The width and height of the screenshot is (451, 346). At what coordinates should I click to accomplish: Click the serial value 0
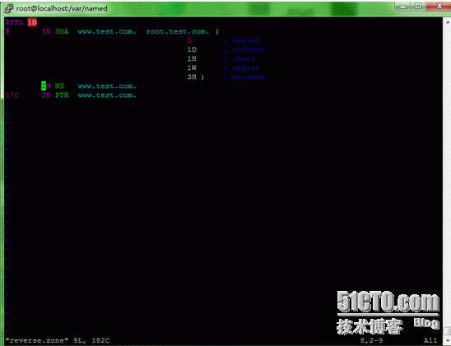pyautogui.click(x=189, y=40)
